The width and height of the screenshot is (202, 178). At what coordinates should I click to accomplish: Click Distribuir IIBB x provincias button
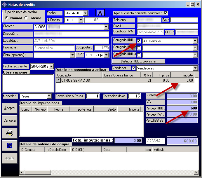[139, 61]
